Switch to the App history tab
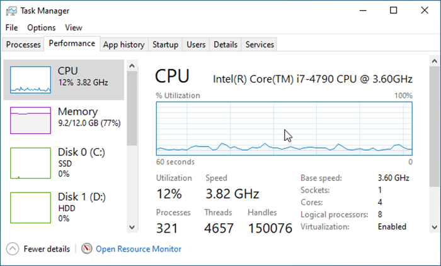441x266 pixels. (123, 44)
